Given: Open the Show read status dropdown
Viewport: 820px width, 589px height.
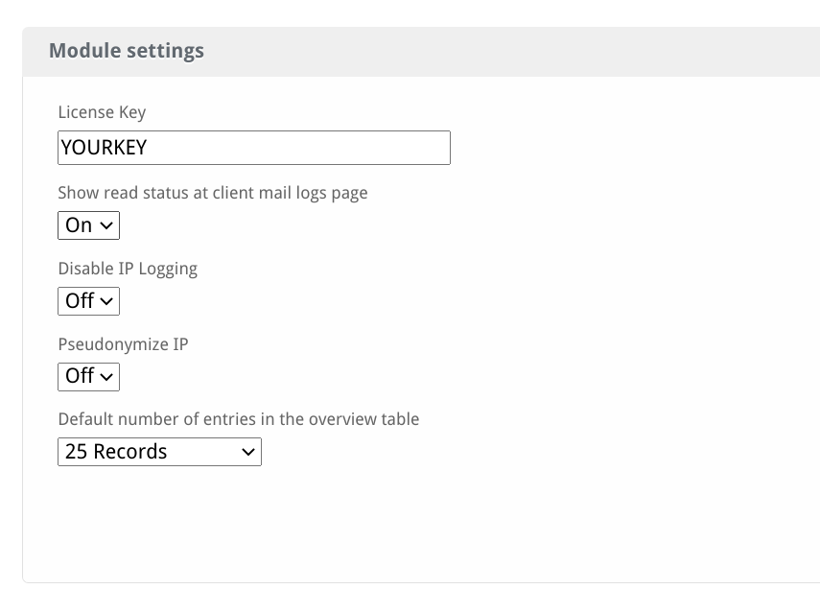Looking at the screenshot, I should tap(88, 225).
